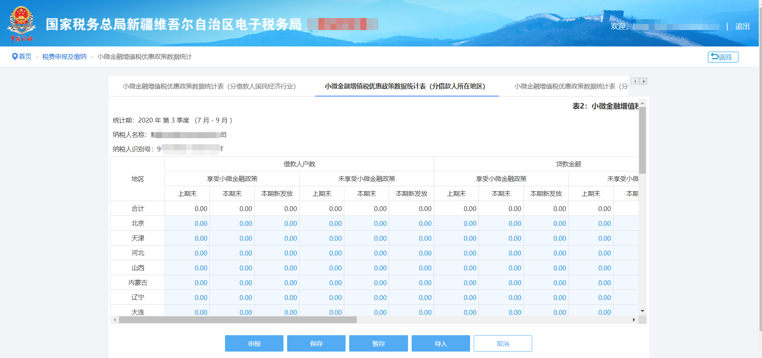Click the 暂存 temporary save button
Screen dimensions: 762x358
[378, 344]
